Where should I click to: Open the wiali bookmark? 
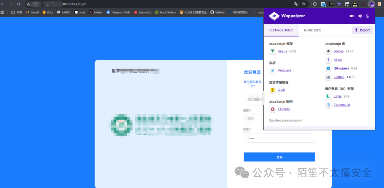pos(80,12)
